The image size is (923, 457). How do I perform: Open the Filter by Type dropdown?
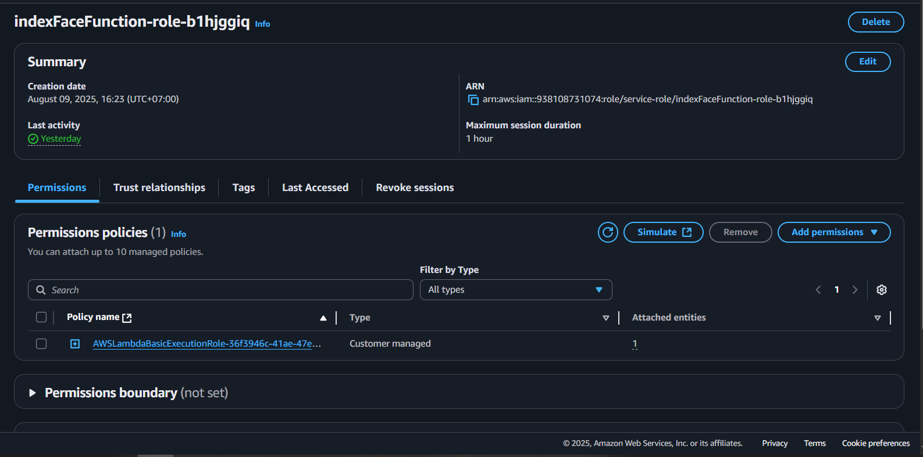(x=516, y=290)
